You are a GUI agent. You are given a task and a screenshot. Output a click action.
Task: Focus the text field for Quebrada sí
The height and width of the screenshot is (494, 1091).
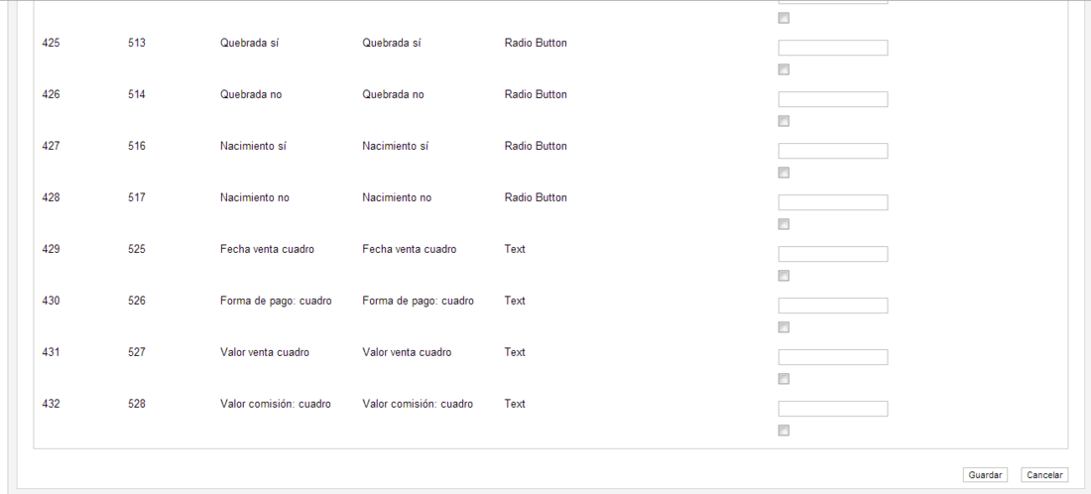833,48
